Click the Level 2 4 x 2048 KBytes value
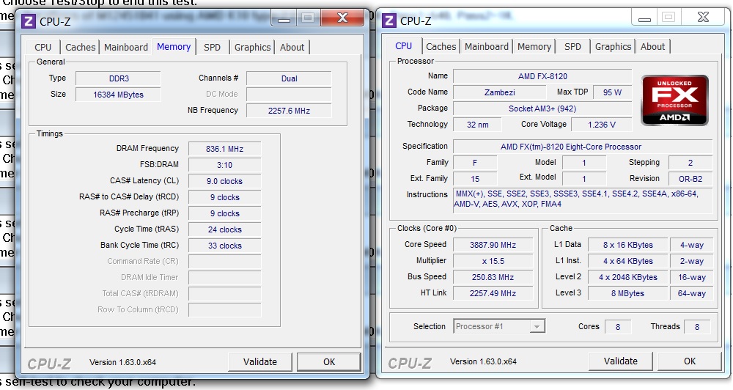Screen dimensions: 733x390 [x=628, y=277]
